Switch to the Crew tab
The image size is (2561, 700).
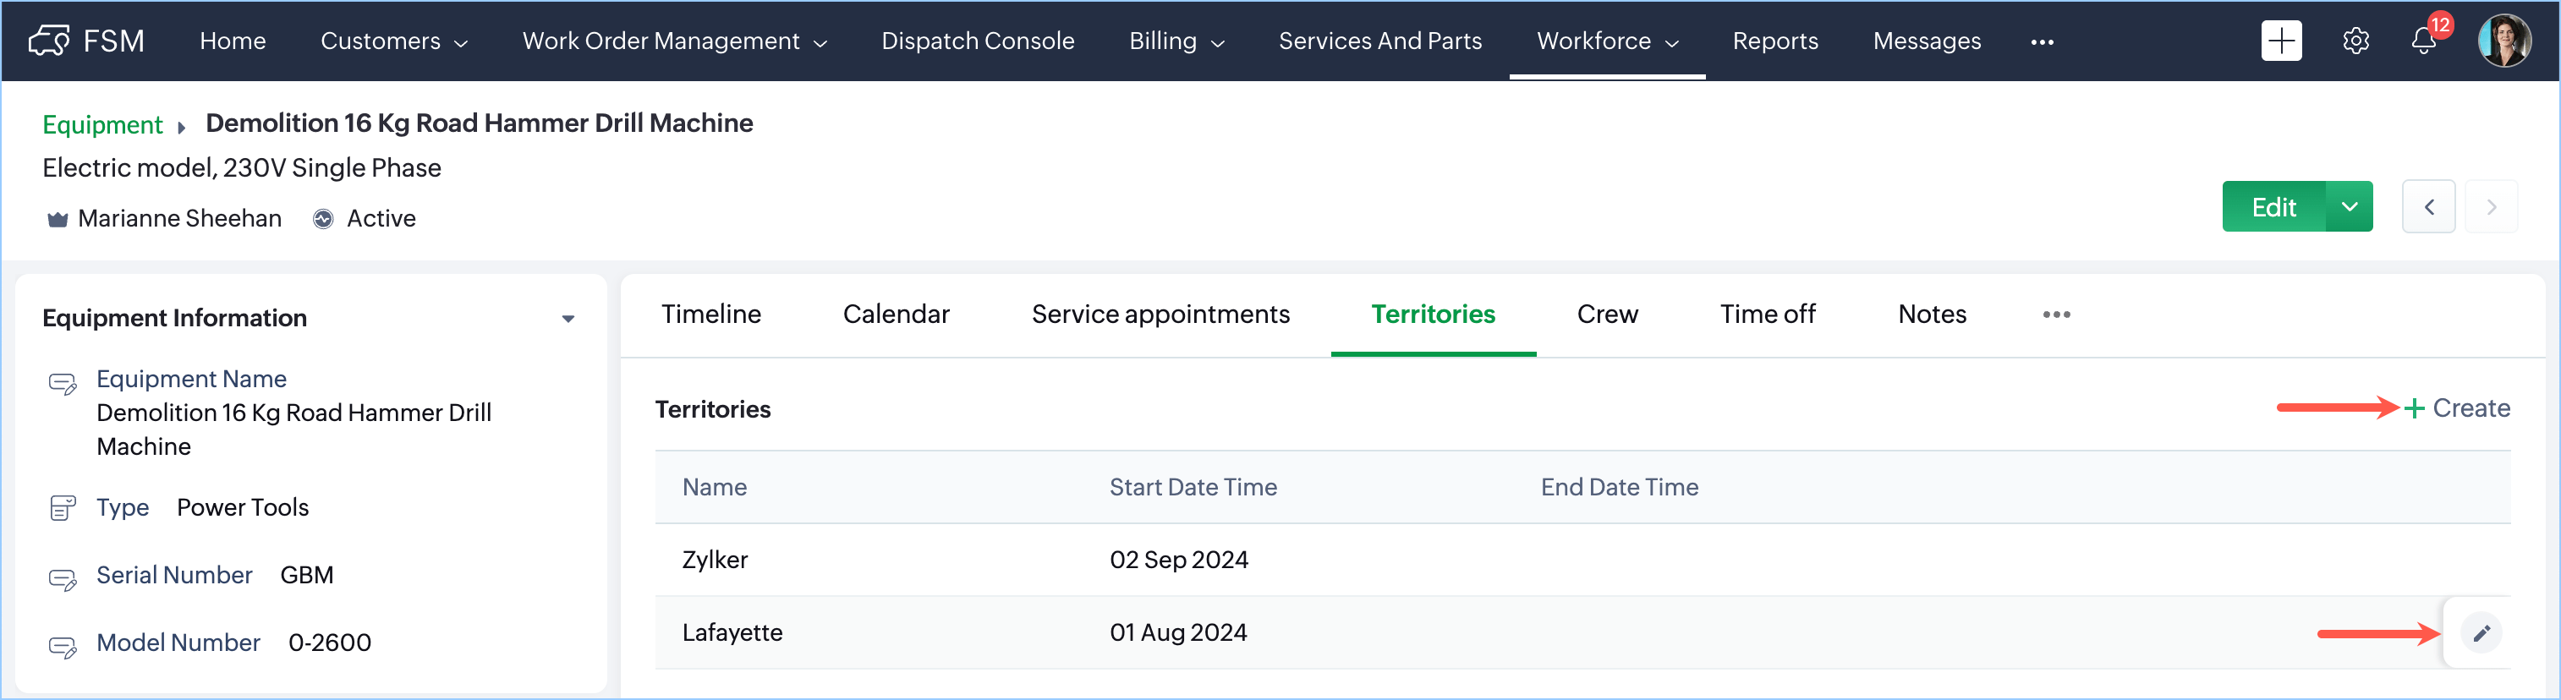pos(1607,314)
